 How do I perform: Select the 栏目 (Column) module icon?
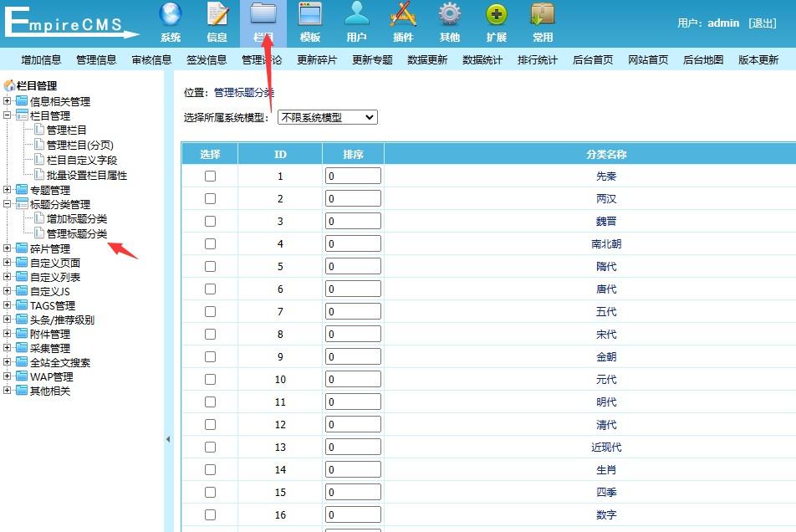pyautogui.click(x=263, y=23)
